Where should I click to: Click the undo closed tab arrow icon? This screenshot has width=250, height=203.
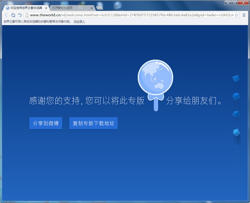tap(20, 15)
